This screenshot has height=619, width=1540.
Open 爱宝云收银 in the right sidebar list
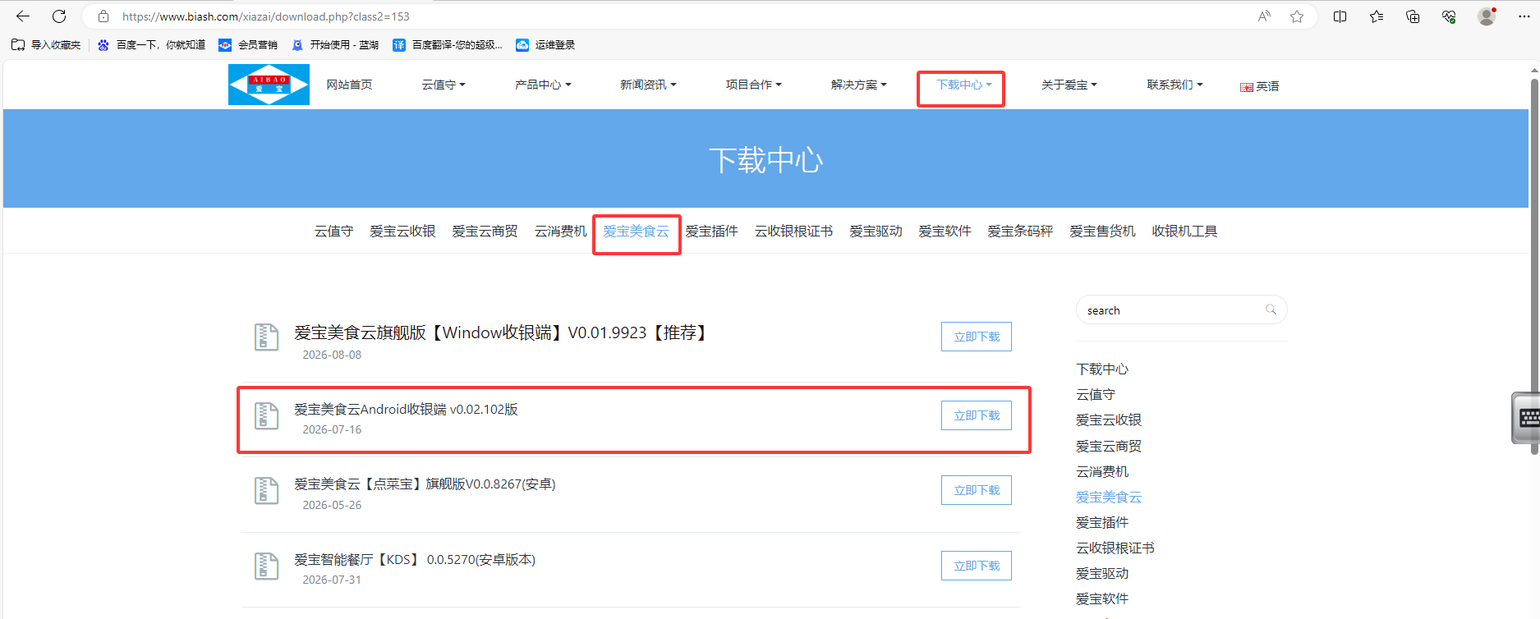click(1109, 420)
